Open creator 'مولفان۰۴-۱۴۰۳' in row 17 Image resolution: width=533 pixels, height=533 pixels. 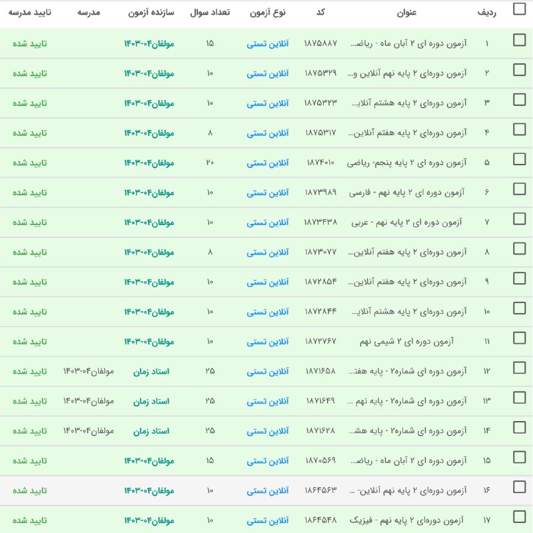tap(149, 521)
